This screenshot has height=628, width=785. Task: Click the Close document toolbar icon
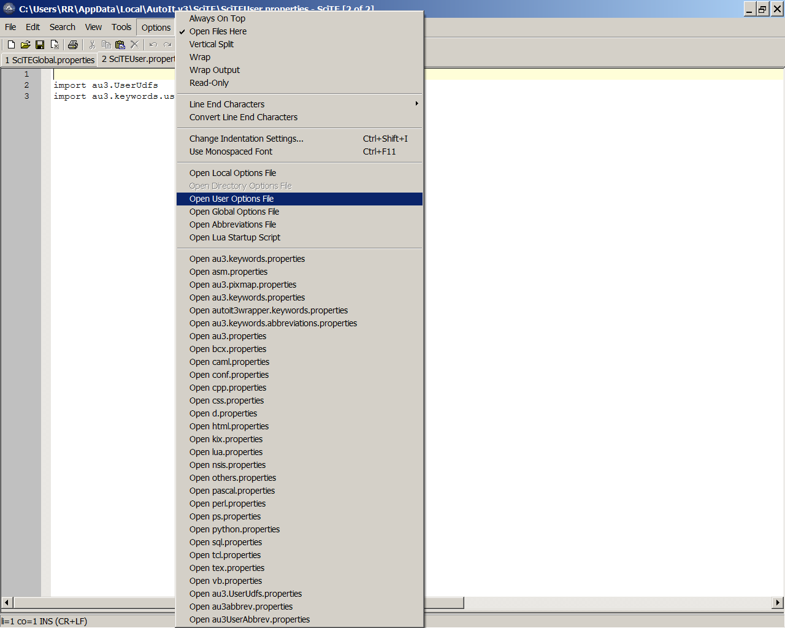(x=55, y=44)
